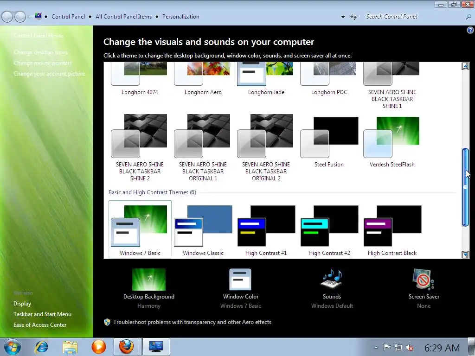
Task: Open the Windows Start menu
Action: pos(13,347)
